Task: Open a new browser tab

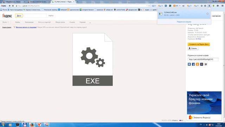Action: (78, 2)
